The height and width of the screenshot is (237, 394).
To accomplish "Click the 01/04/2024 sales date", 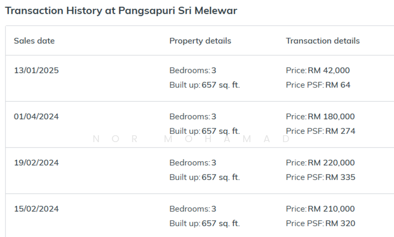I will click(x=36, y=117).
